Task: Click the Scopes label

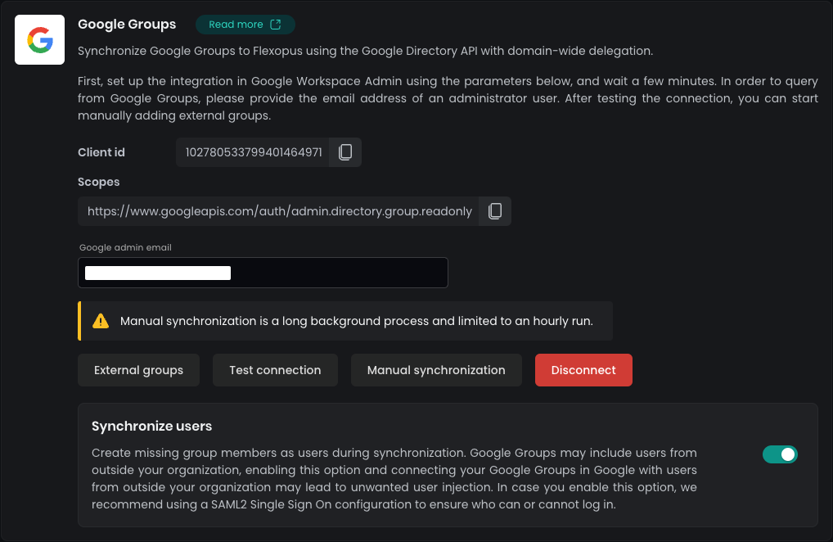Action: 99,182
